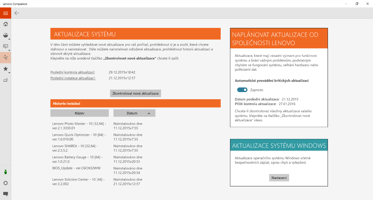Open the feedback chat bubble icon
The width and height of the screenshot is (373, 200).
[5, 194]
